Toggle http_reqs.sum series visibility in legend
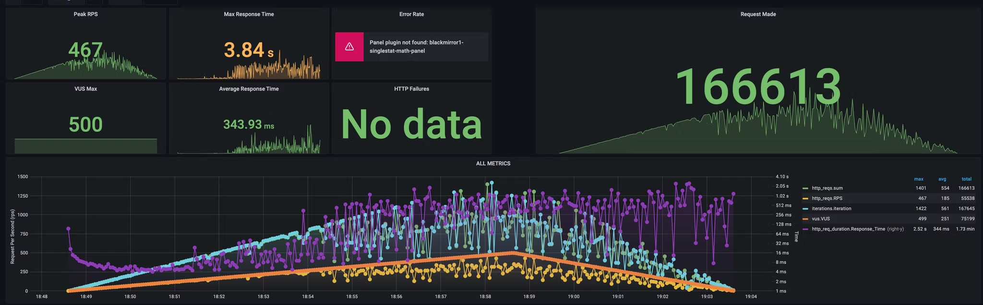The image size is (983, 305). click(827, 188)
